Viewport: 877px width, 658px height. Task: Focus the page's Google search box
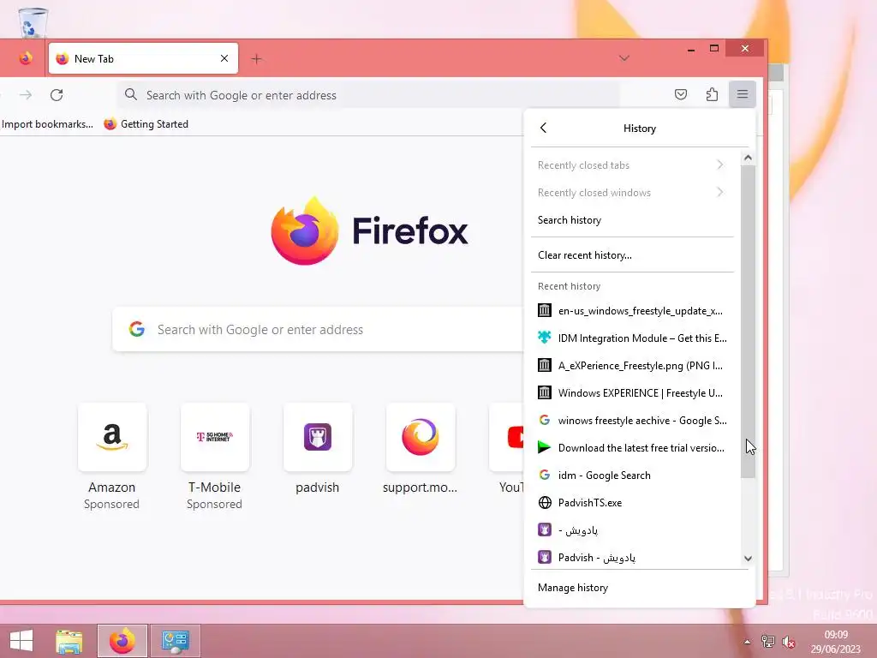[x=318, y=330]
